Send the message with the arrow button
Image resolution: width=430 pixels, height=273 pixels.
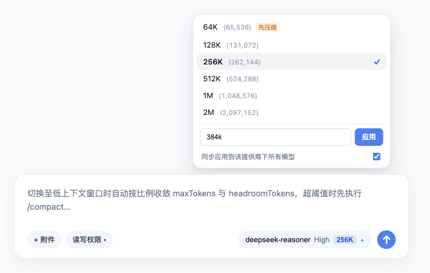click(386, 239)
